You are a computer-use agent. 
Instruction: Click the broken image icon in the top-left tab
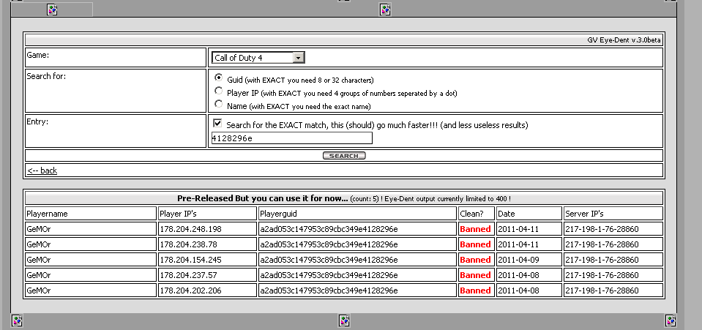53,10
